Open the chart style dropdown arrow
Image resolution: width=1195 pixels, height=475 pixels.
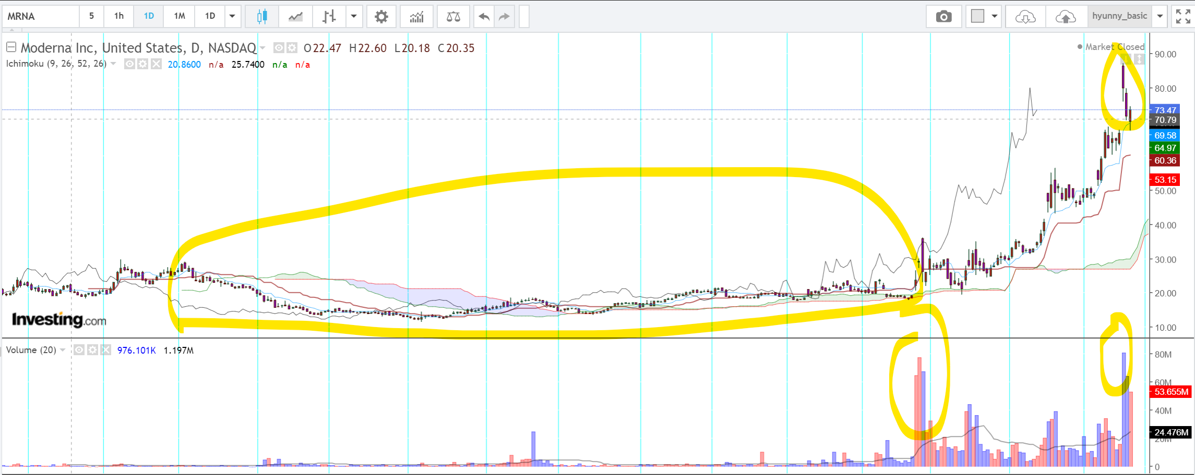pyautogui.click(x=354, y=16)
